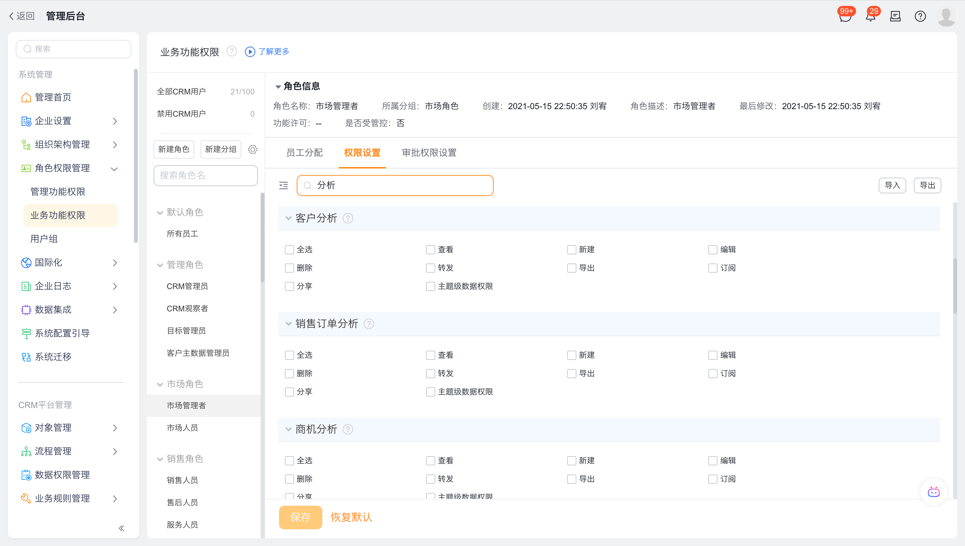The image size is (965, 546).
Task: Collapse sidebar with double chevron icon
Action: pyautogui.click(x=121, y=528)
